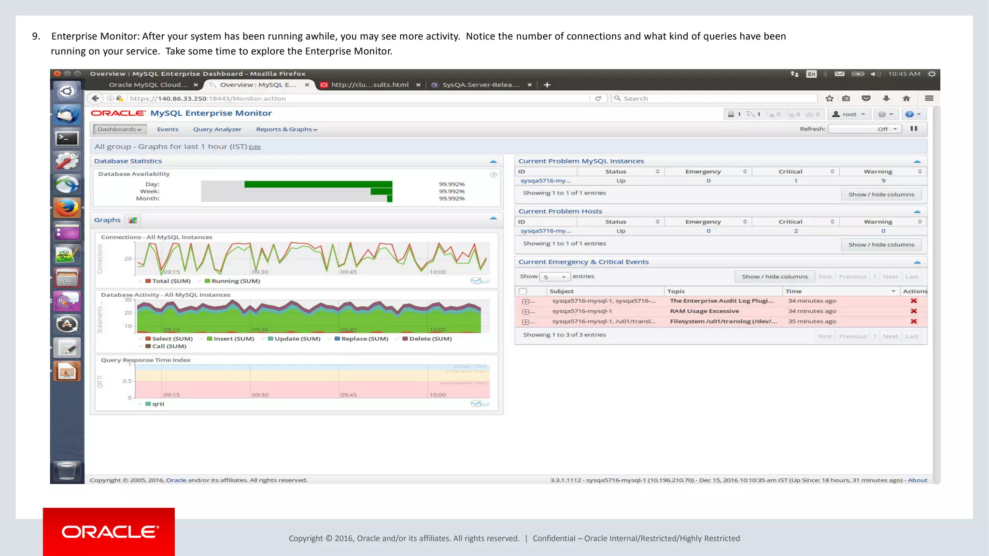Click the volume icon in system tray

pos(875,74)
